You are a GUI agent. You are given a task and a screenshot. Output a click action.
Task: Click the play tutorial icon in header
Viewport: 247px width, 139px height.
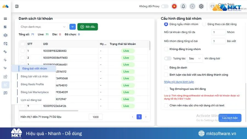(192, 6)
